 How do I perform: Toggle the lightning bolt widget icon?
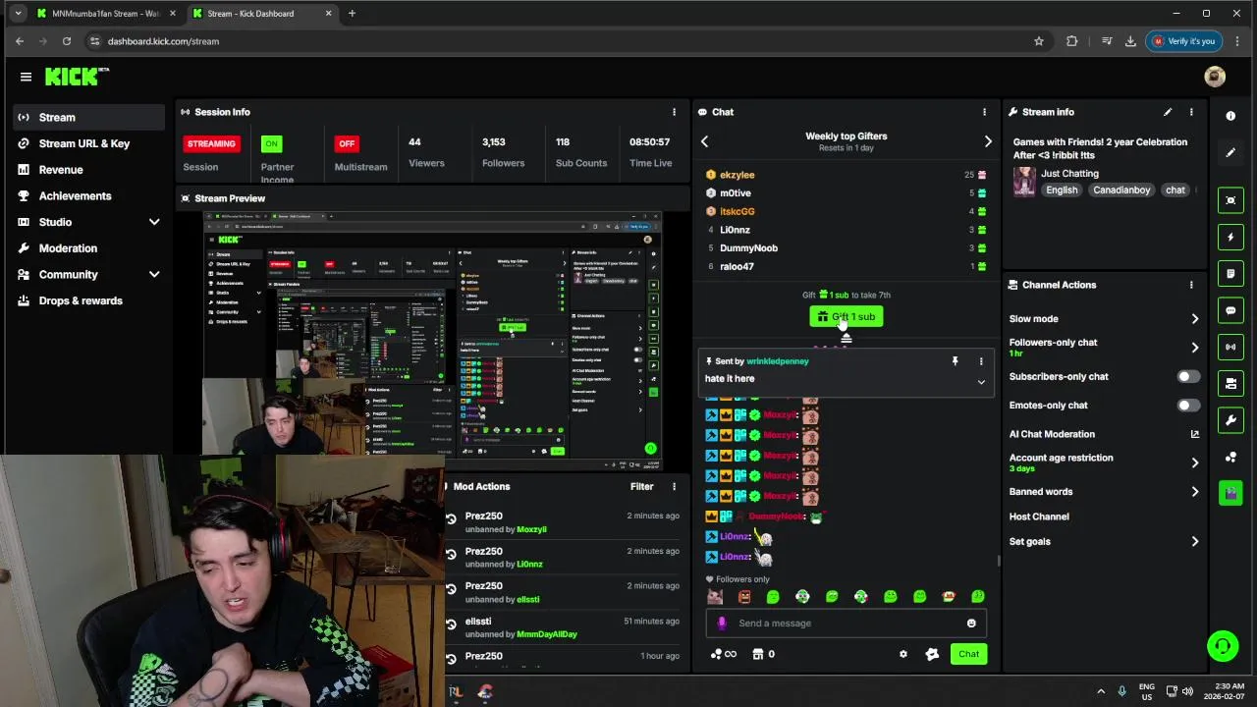tap(1230, 237)
